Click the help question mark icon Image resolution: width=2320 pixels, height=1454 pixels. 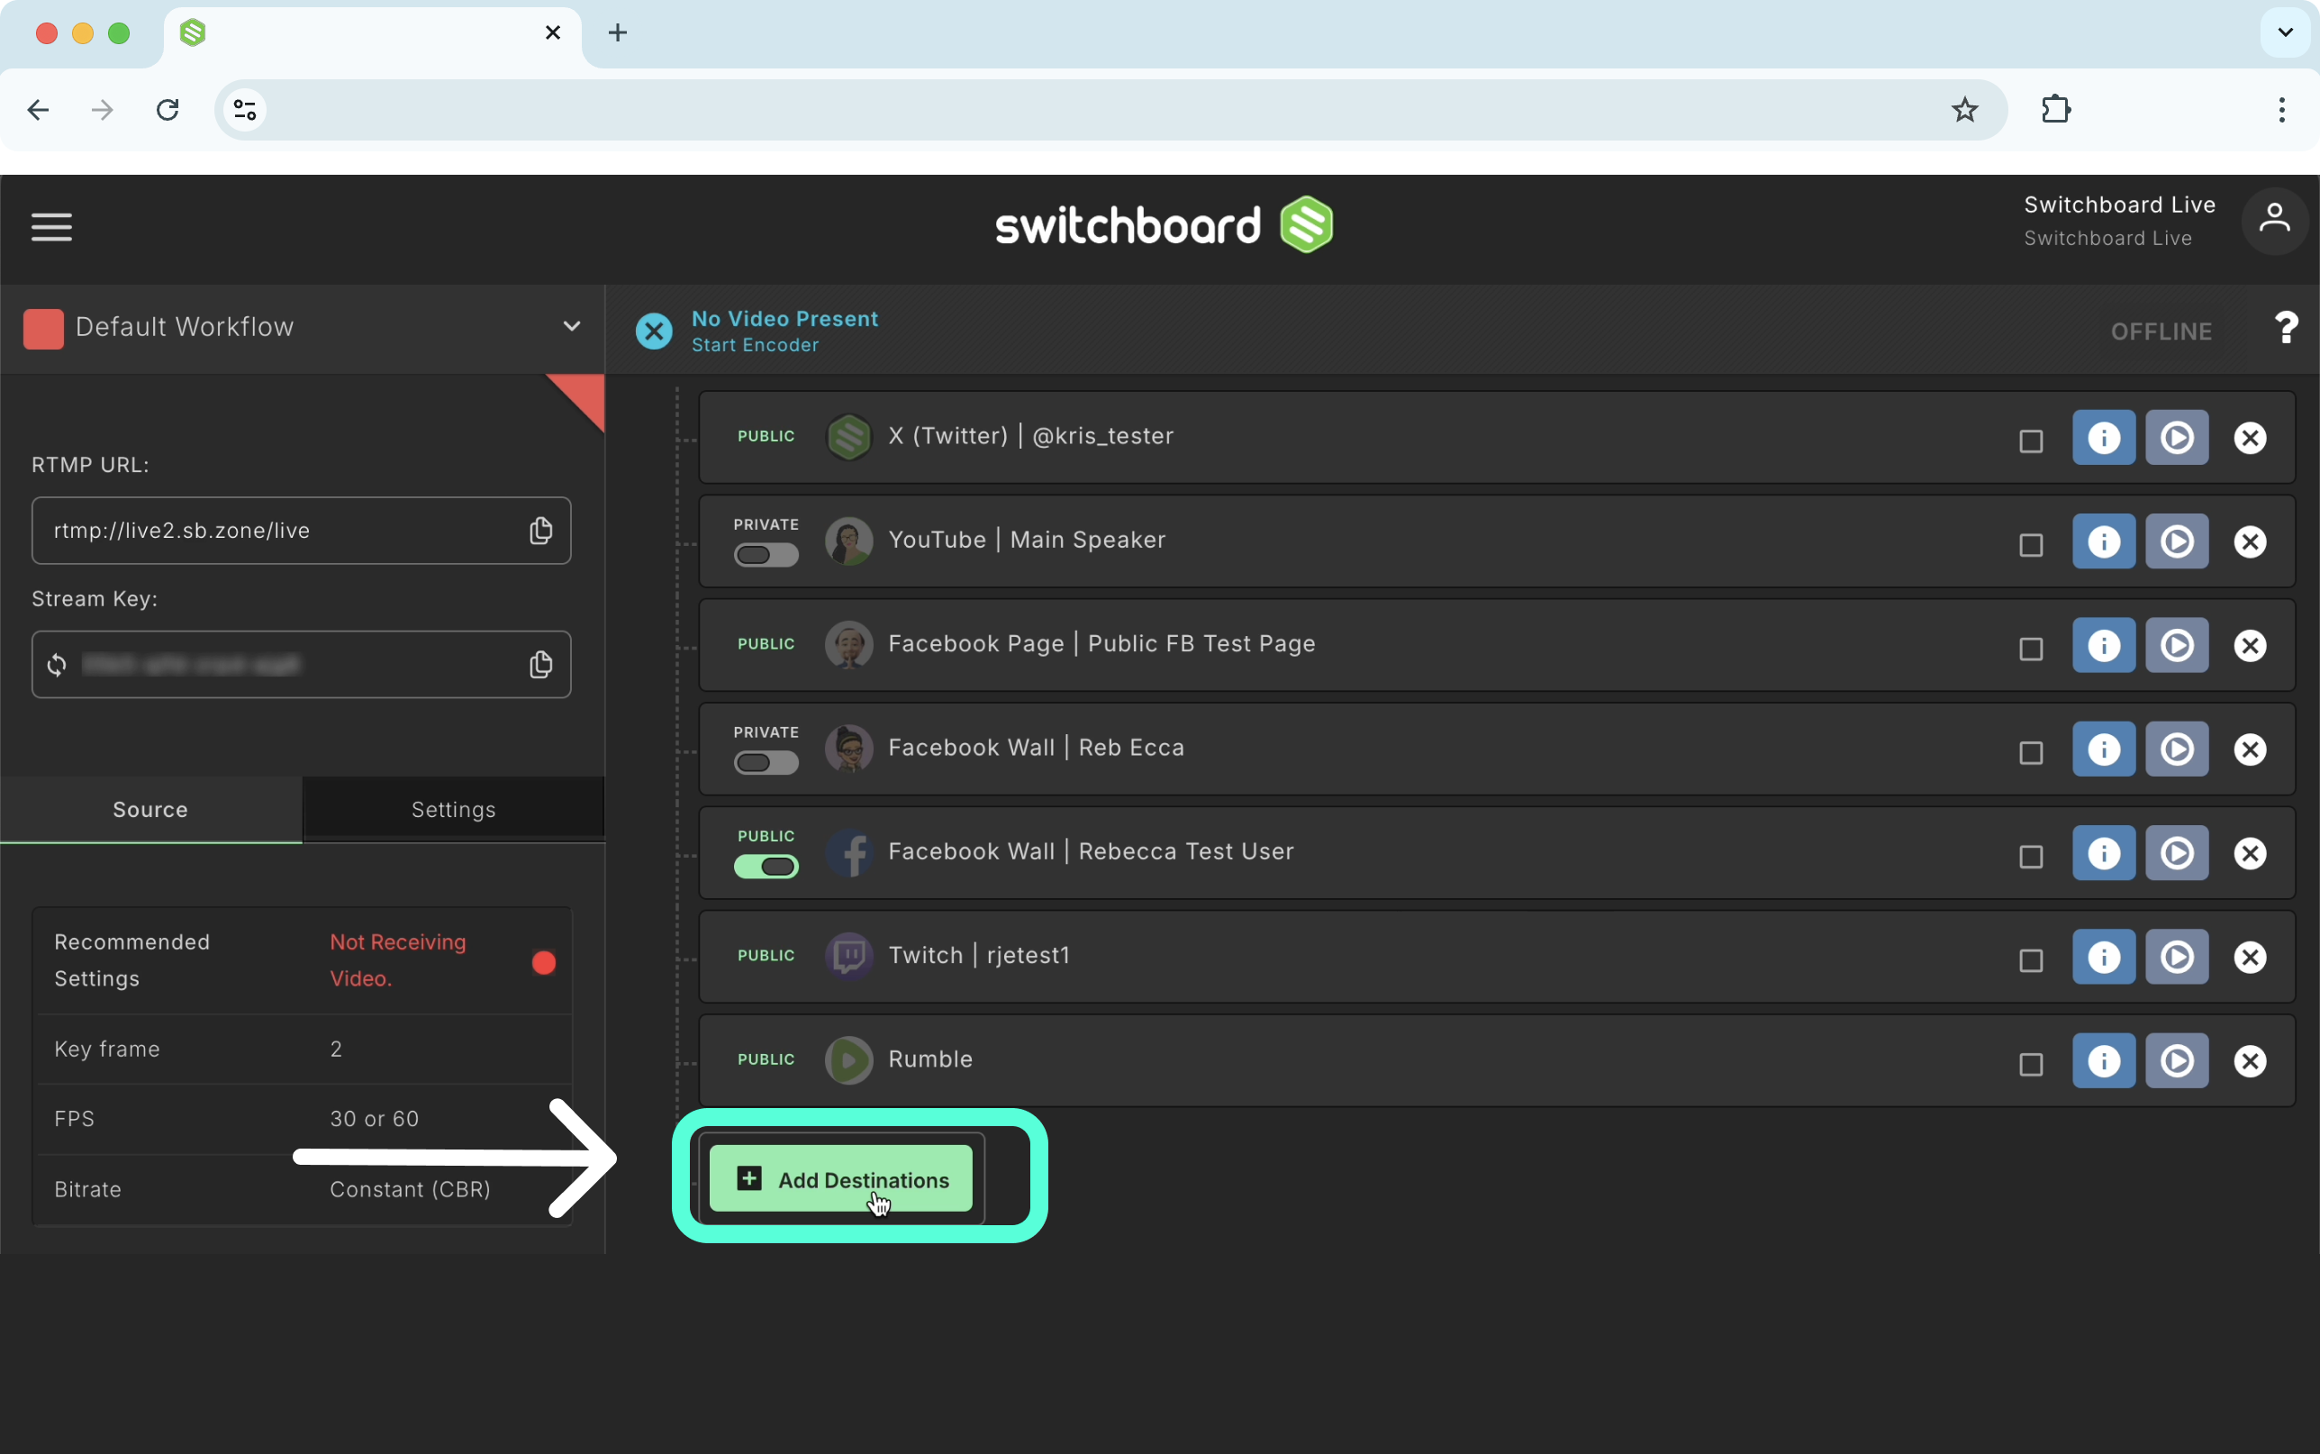point(2287,329)
